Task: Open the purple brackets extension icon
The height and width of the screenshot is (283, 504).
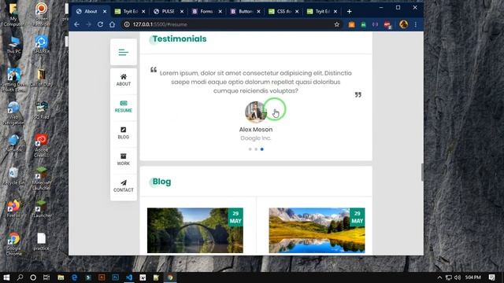Action: [x=375, y=24]
